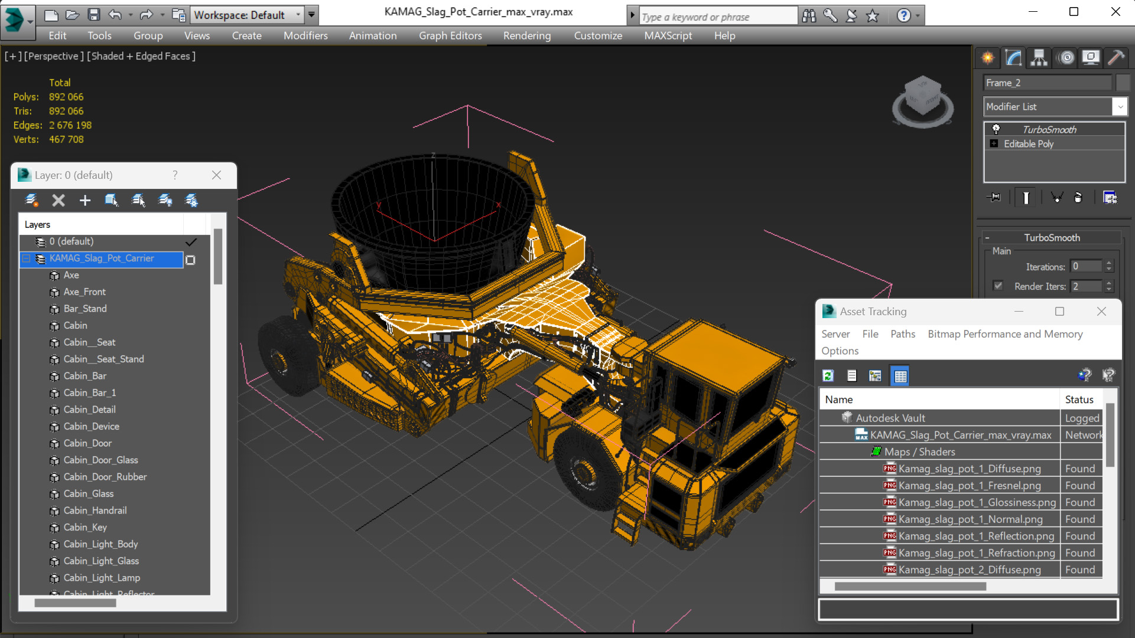Click the [+] viewport general menu label
The image size is (1135, 638).
[x=13, y=56]
